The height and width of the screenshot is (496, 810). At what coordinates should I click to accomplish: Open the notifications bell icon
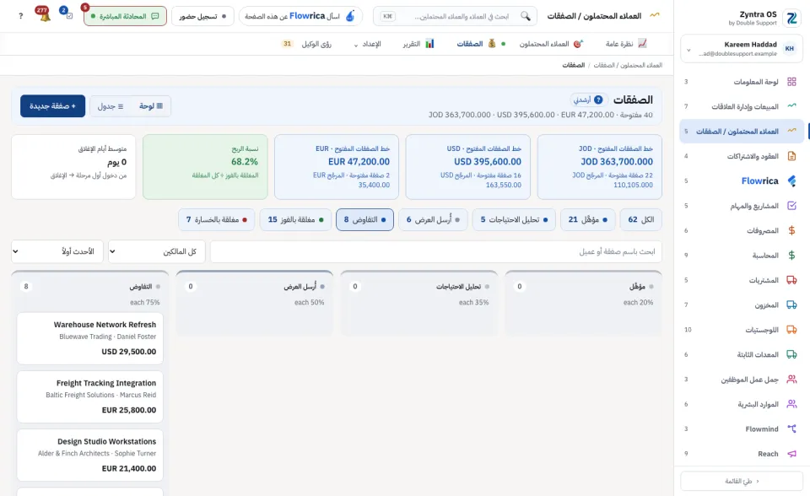tap(44, 16)
